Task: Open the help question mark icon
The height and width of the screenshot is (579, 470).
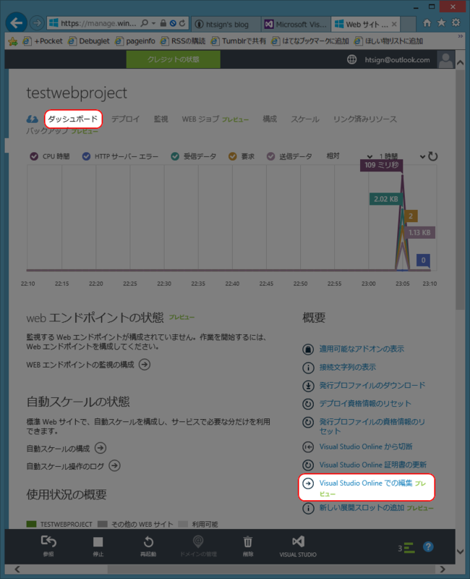Action: click(428, 547)
